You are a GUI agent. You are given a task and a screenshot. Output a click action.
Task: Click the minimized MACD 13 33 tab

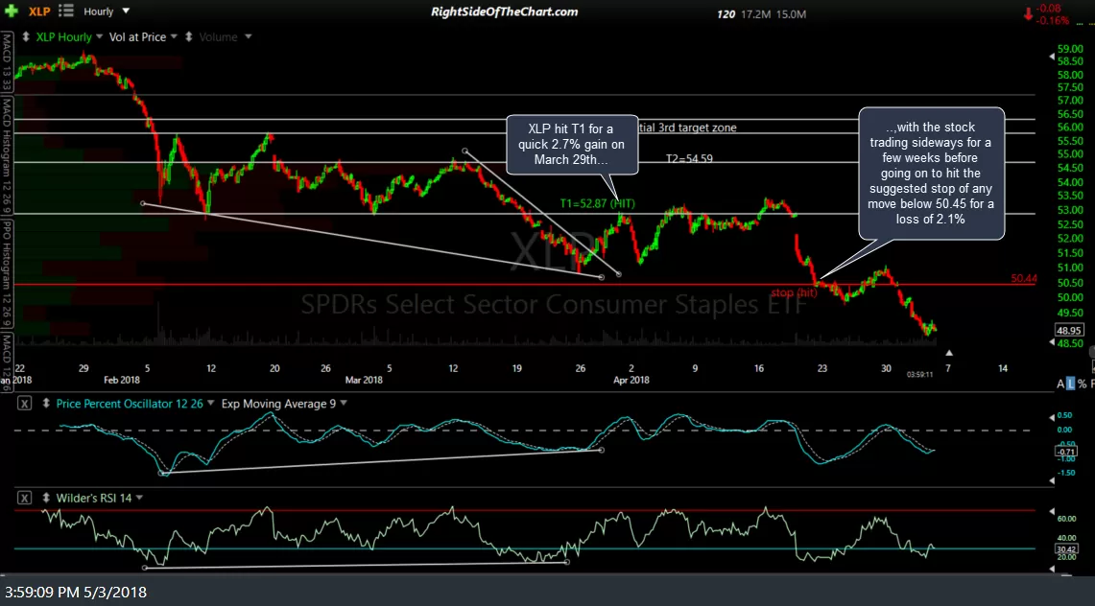click(x=7, y=62)
